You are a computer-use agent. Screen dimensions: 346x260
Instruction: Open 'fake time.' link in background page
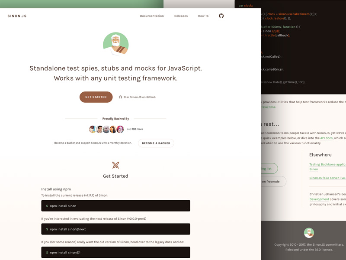click(269, 107)
